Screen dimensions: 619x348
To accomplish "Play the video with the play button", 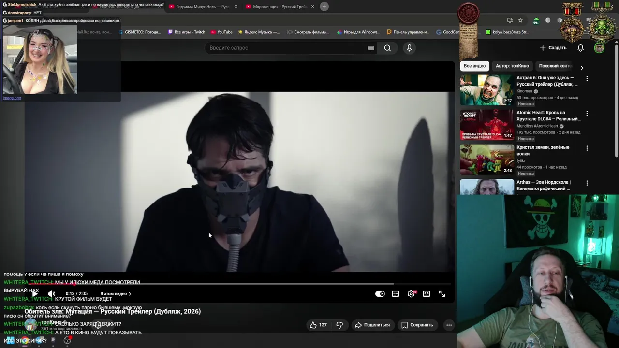I will coord(35,294).
